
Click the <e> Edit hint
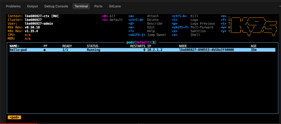point(142,27)
